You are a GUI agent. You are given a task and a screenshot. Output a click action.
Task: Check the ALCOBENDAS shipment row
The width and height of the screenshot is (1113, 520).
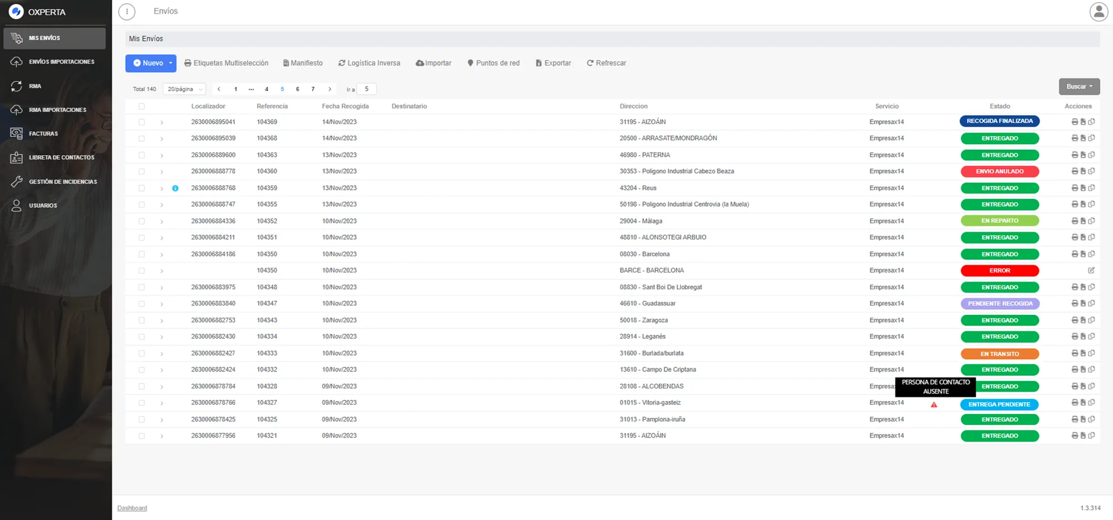pyautogui.click(x=141, y=386)
